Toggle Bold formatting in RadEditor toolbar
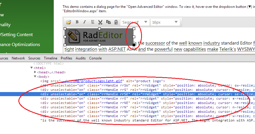The image size is (255, 134). (77, 22)
